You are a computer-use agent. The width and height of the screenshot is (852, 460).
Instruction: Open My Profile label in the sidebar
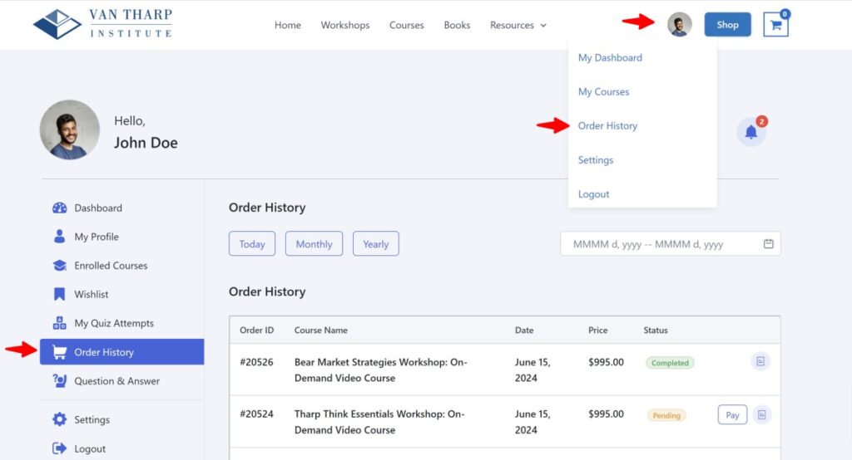[x=97, y=237]
